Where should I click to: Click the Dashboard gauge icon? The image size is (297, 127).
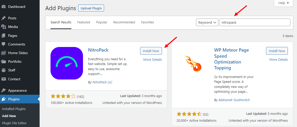point(4,7)
